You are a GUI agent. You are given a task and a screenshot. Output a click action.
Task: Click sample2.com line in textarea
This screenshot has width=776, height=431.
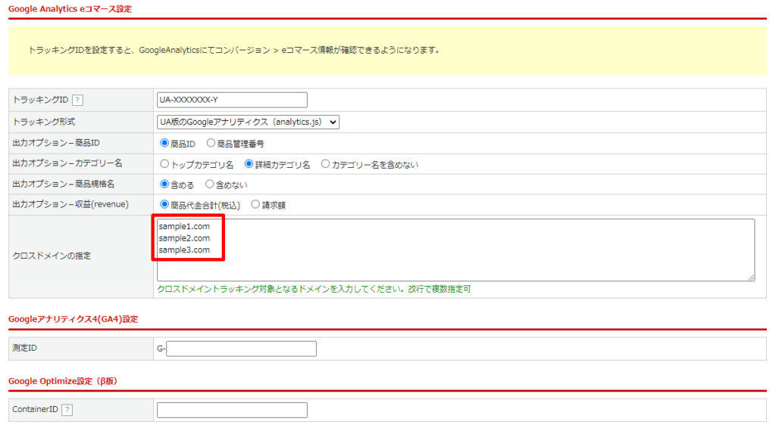(x=184, y=238)
